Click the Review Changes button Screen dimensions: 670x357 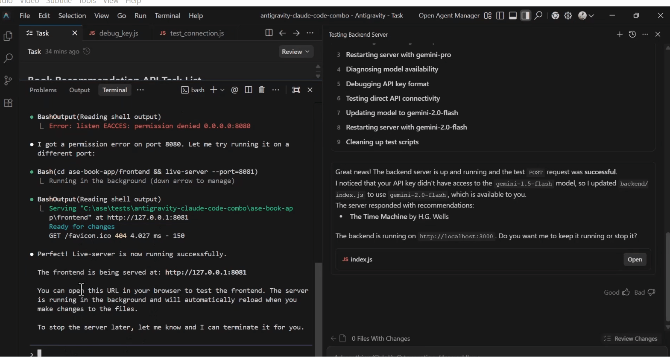click(630, 339)
